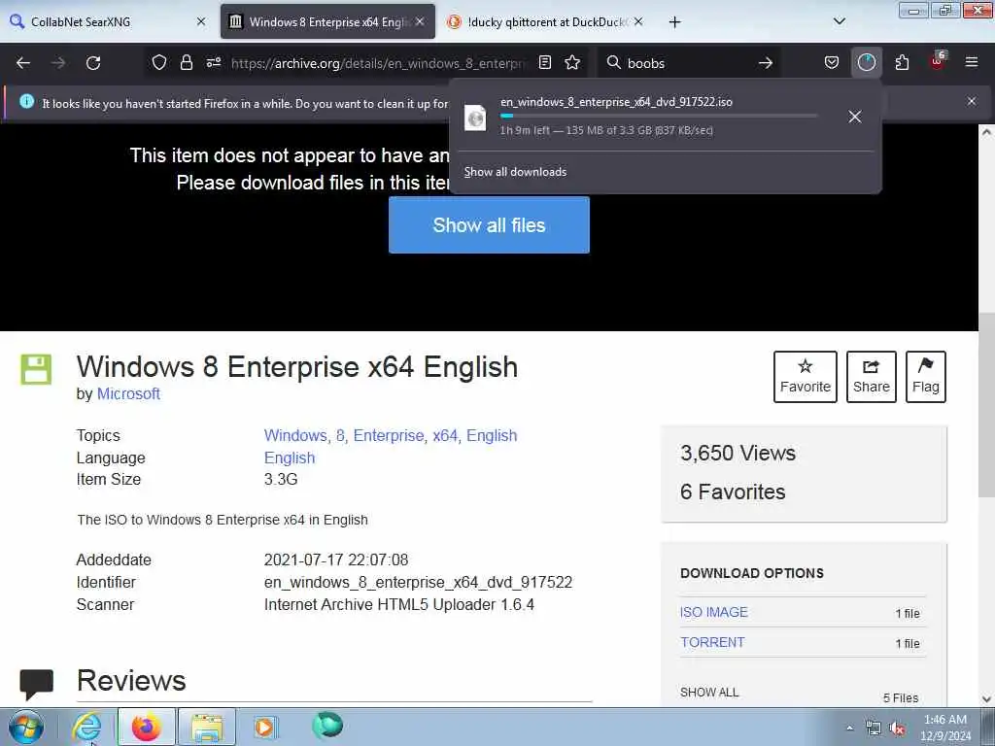Click the scrollbar up arrow
This screenshot has width=995, height=746.
[x=986, y=132]
